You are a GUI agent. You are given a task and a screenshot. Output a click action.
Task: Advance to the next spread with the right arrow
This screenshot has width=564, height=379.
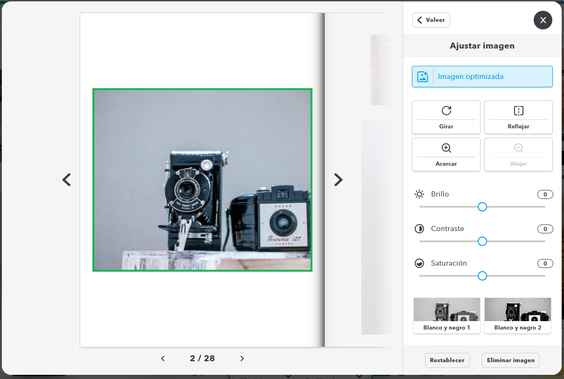click(338, 179)
